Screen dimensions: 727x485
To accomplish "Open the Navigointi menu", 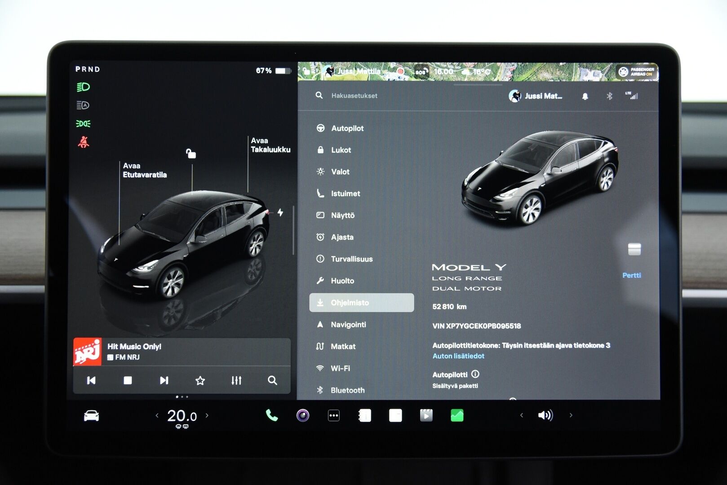I will pos(341,324).
